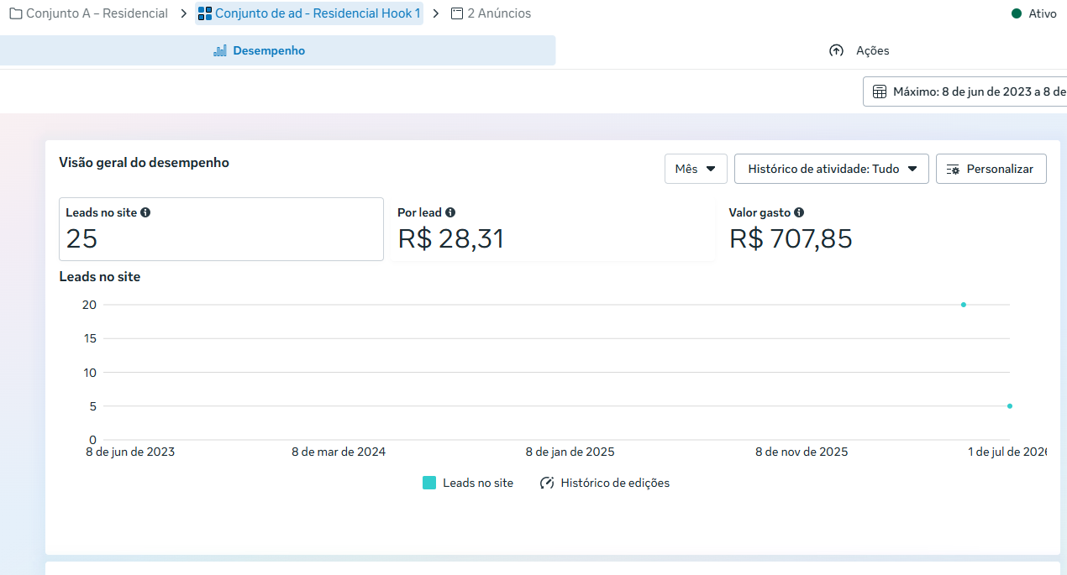The image size is (1067, 575).
Task: Open Histórico de atividade: Tudo dropdown
Action: (832, 169)
